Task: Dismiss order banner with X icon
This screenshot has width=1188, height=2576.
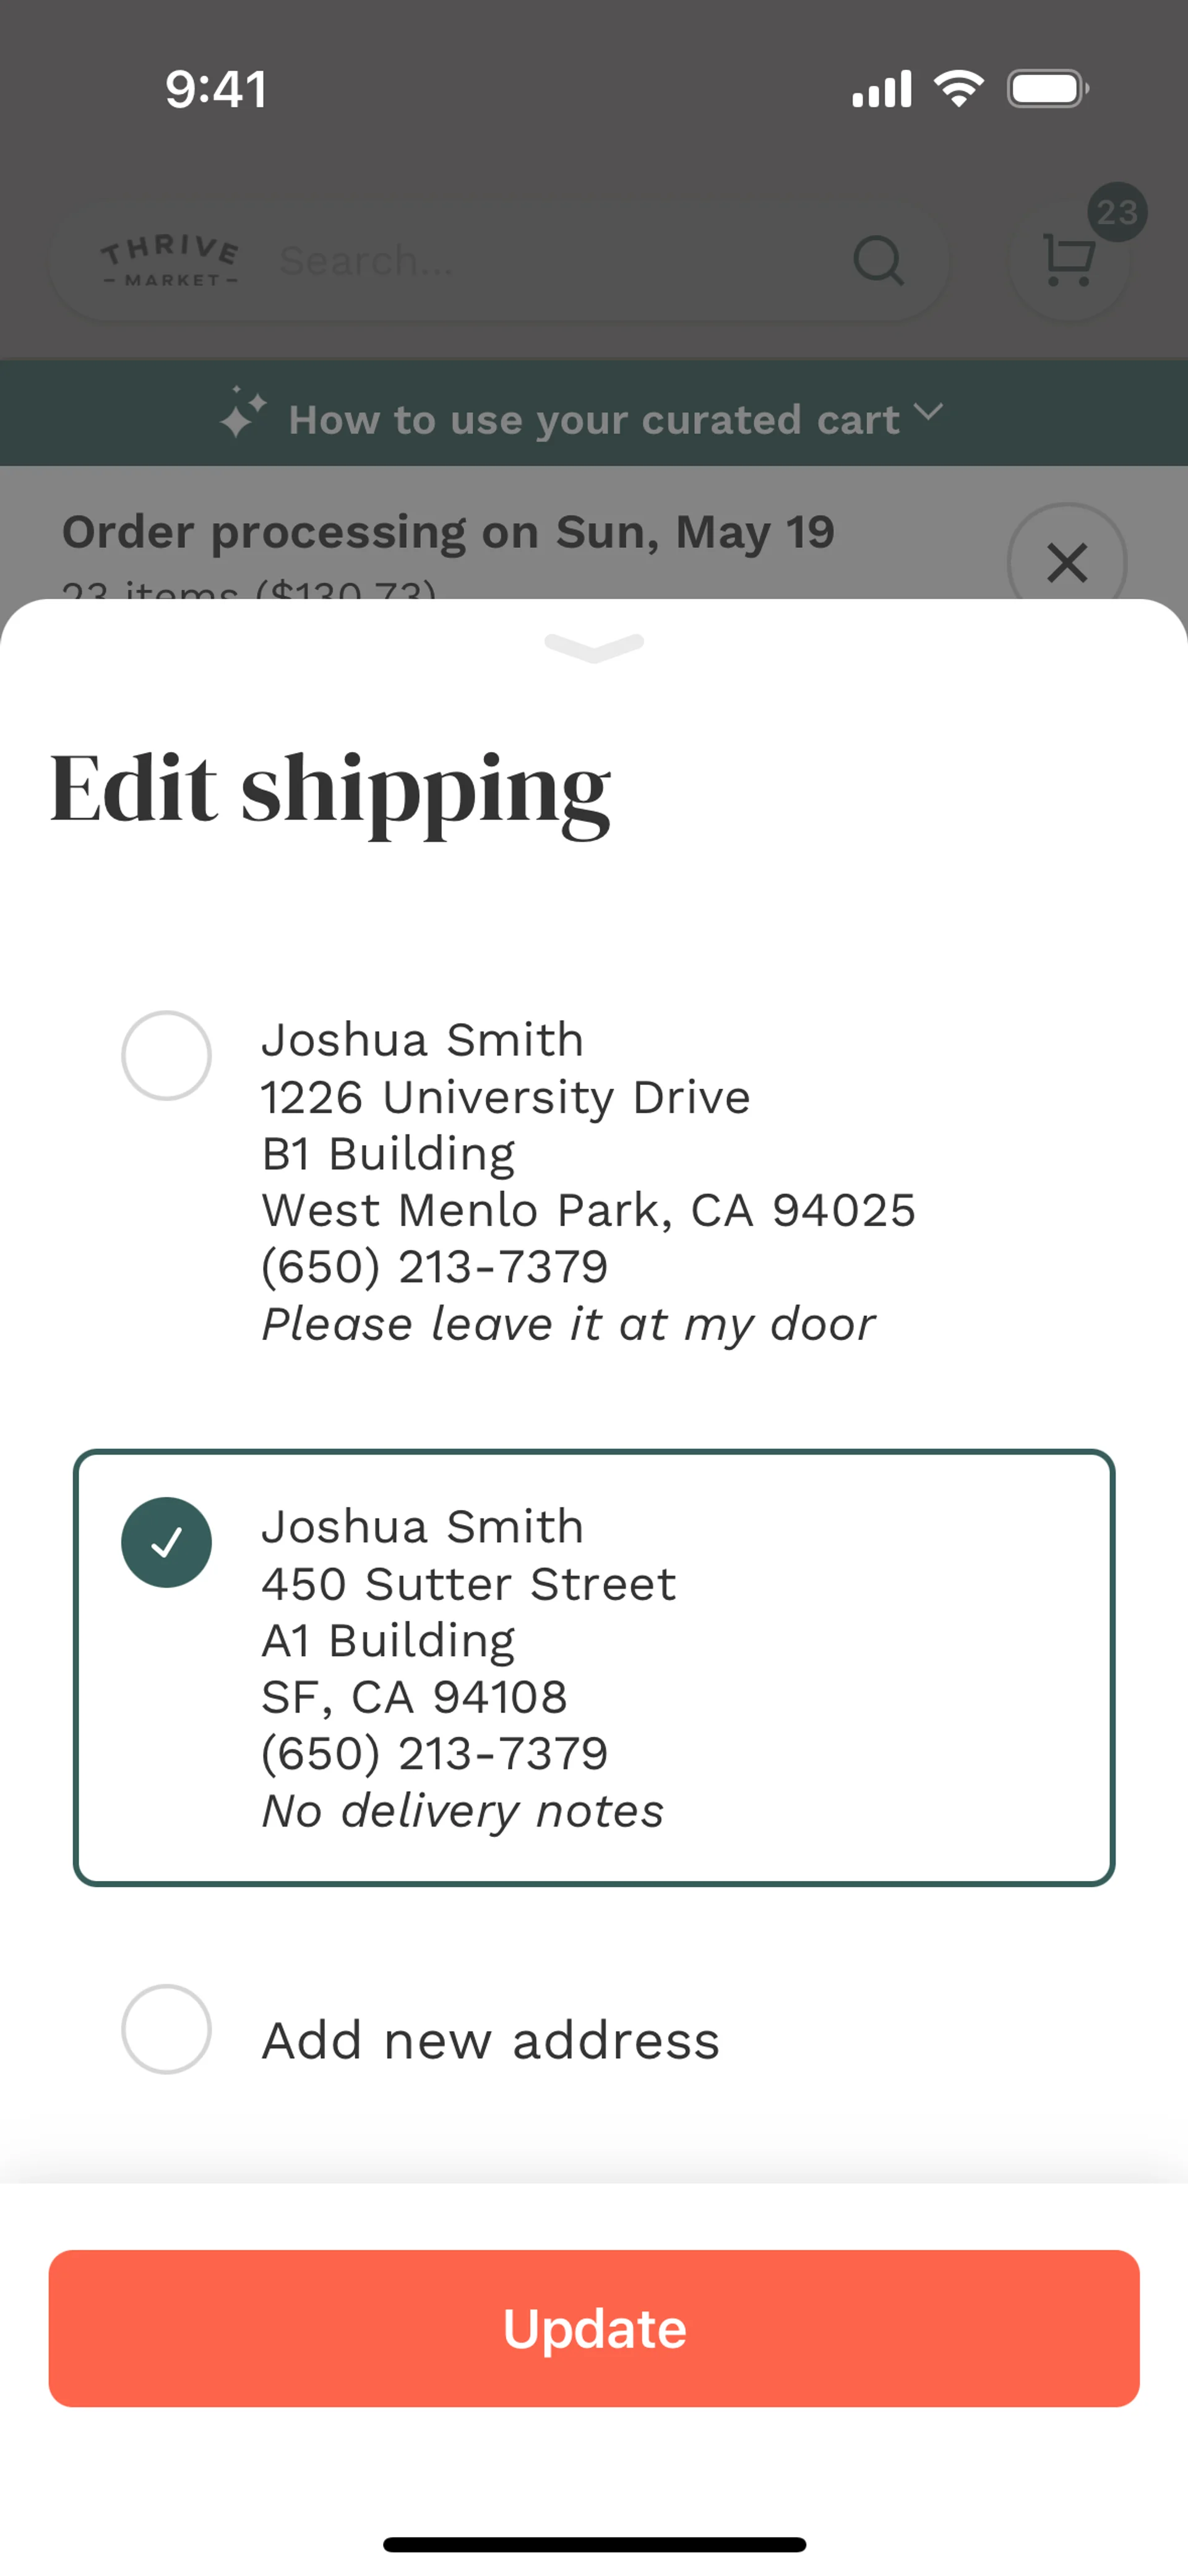Action: pyautogui.click(x=1066, y=562)
